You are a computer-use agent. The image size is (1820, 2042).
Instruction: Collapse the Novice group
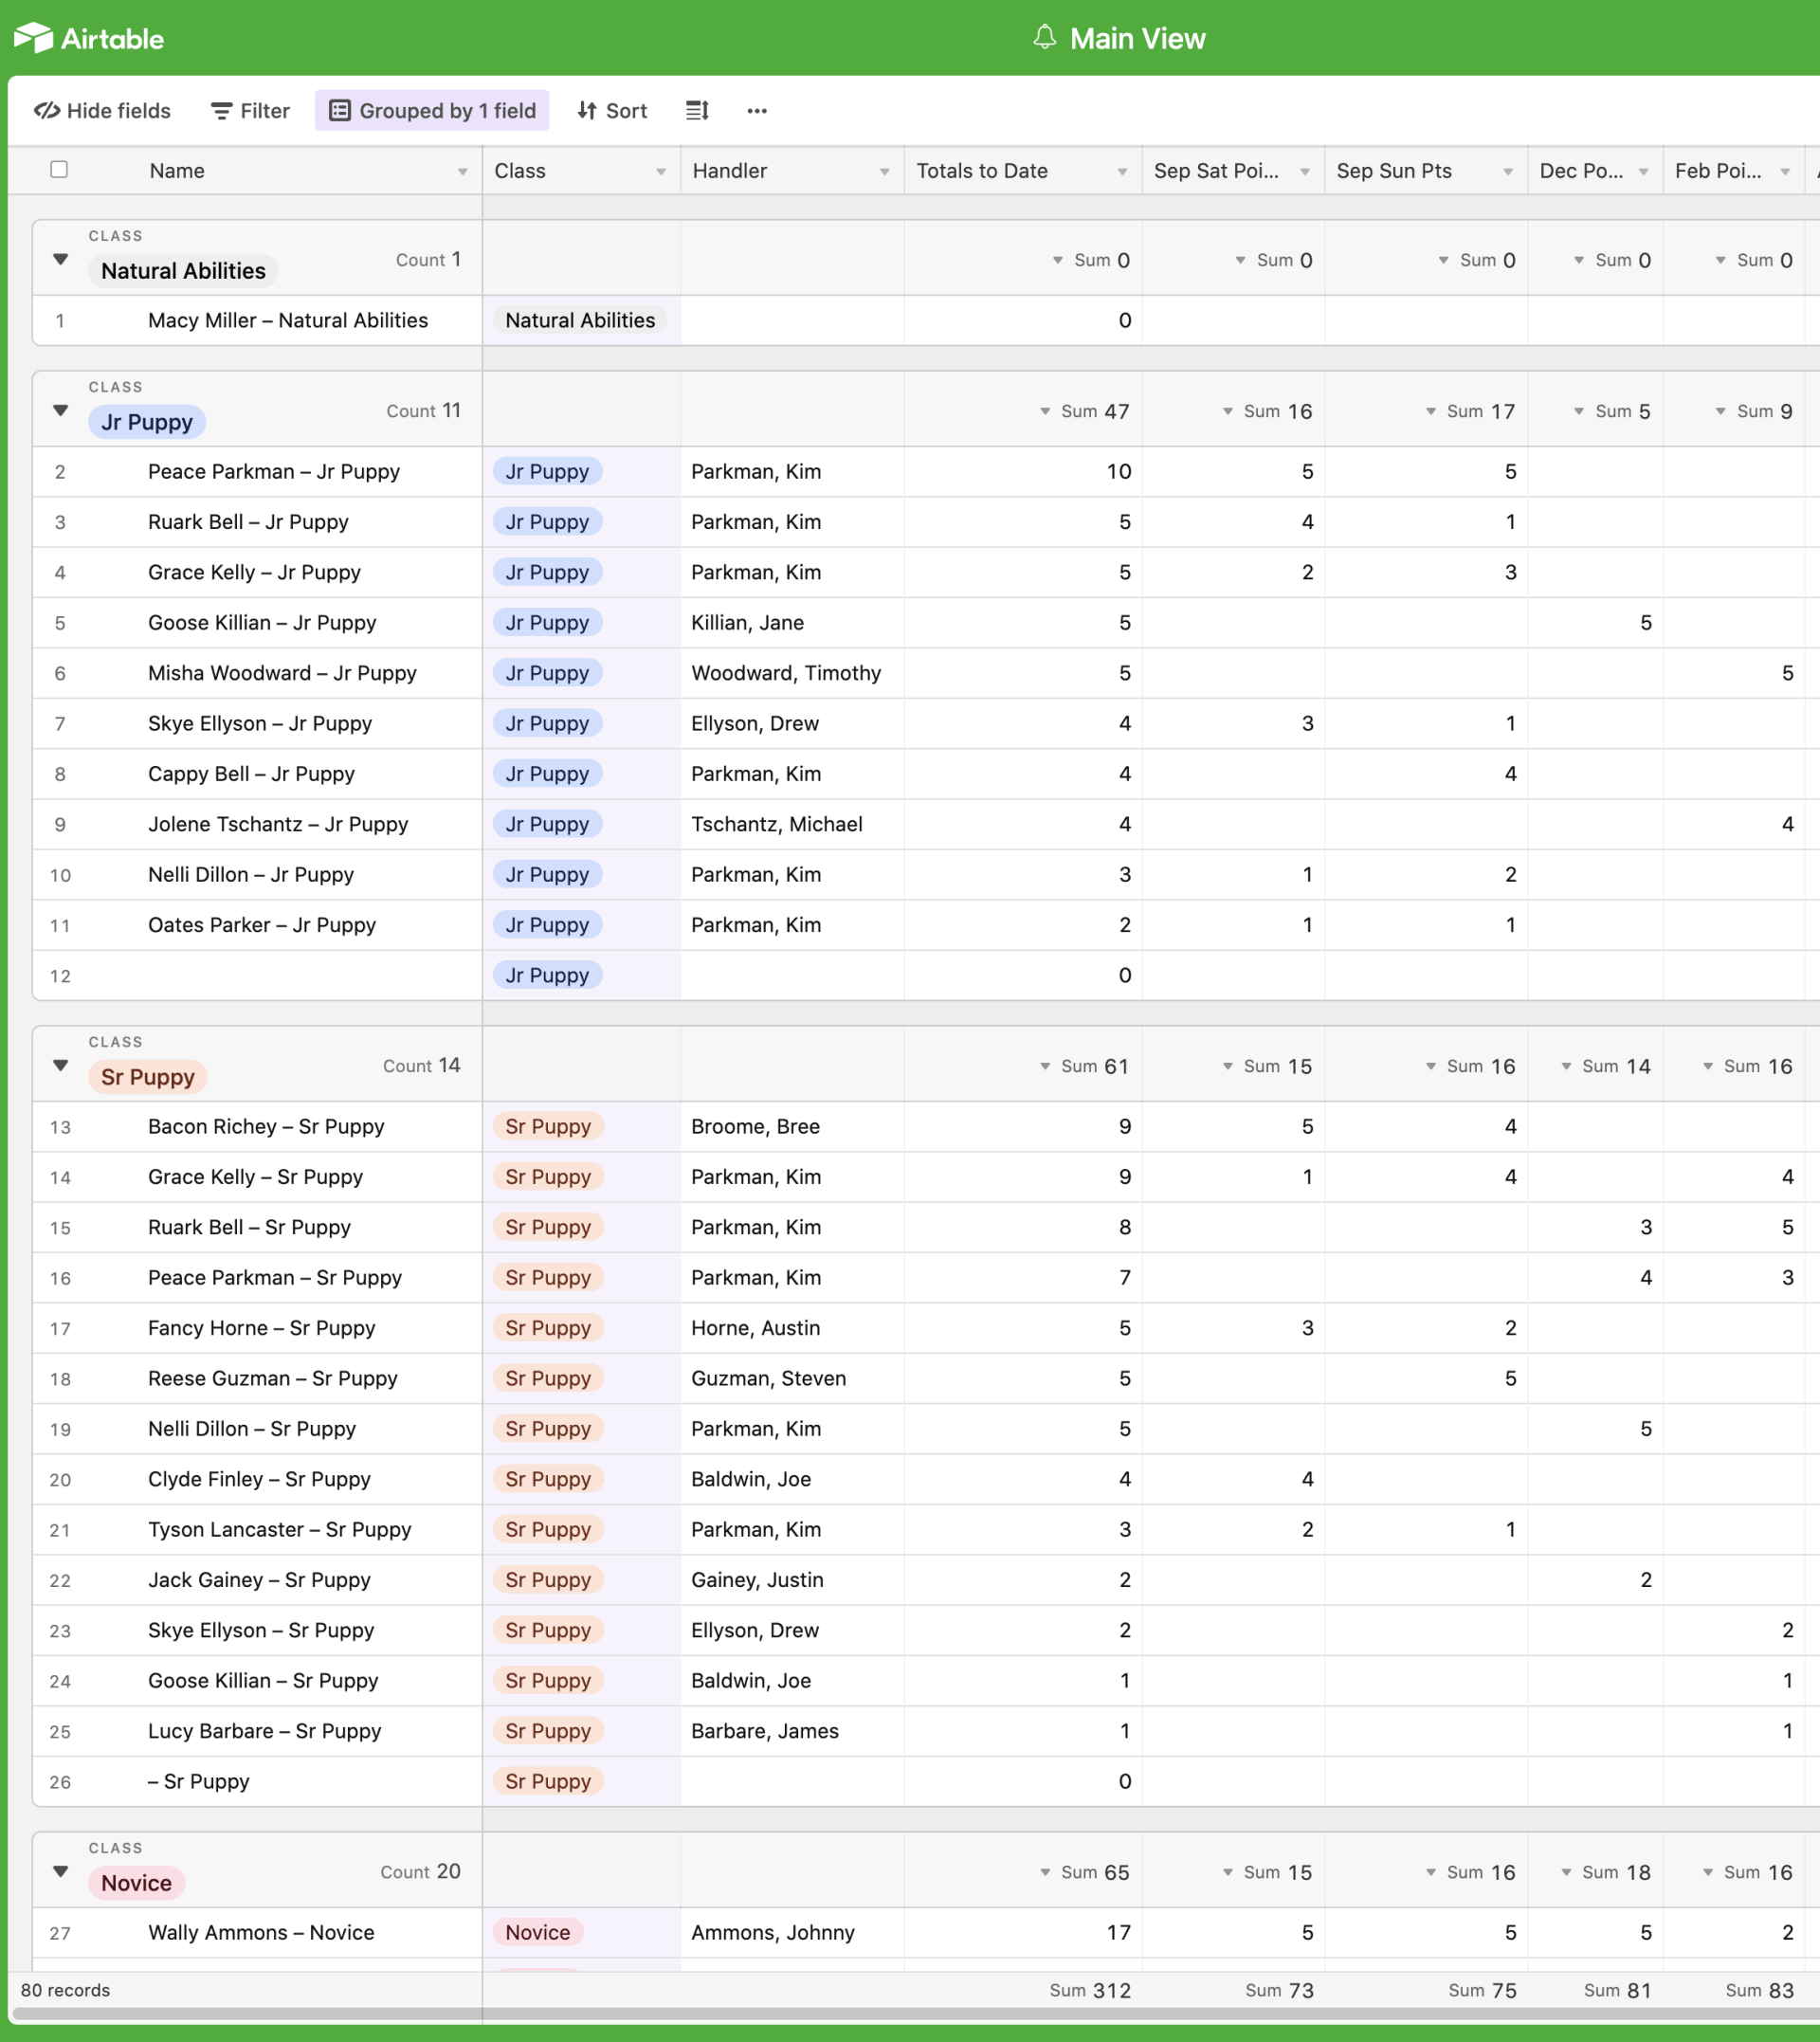click(61, 1872)
